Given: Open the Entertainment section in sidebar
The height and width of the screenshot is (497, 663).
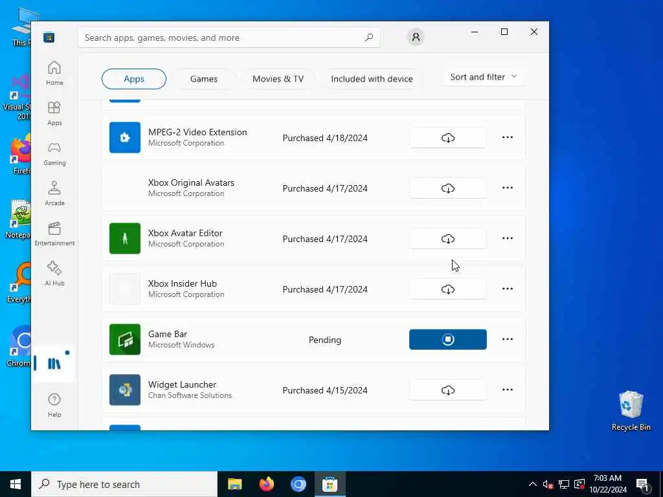Looking at the screenshot, I should point(54,234).
